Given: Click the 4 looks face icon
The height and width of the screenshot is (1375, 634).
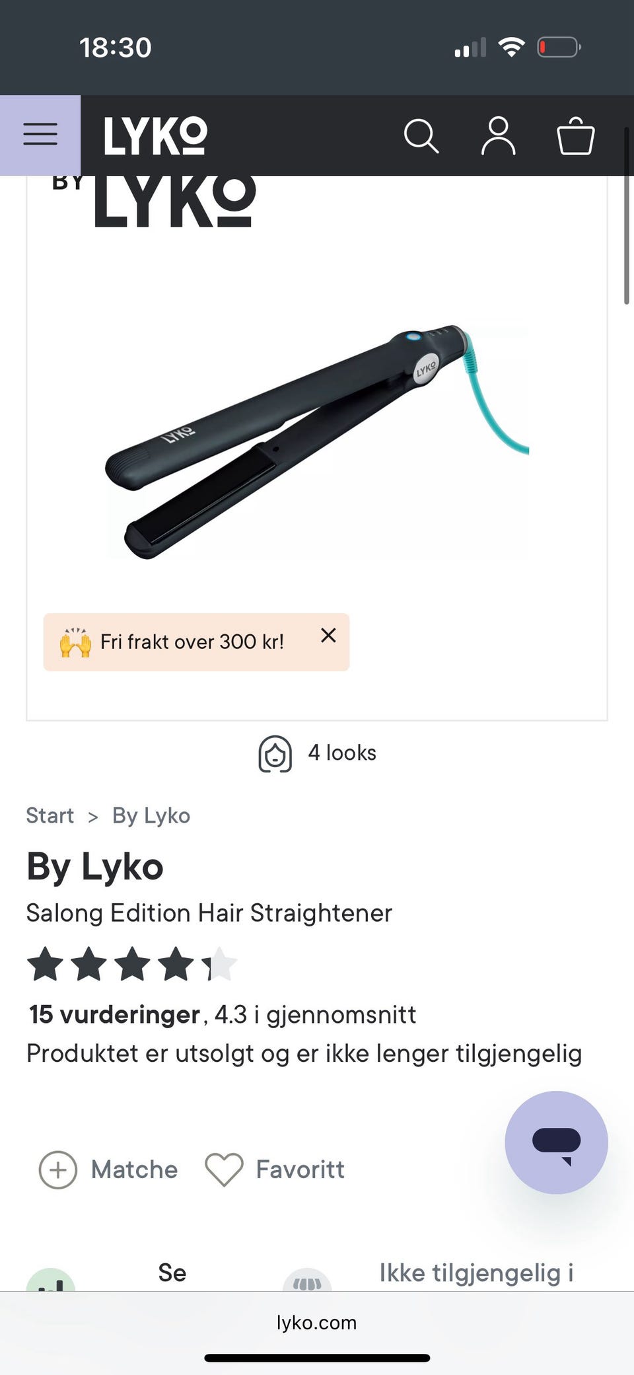Looking at the screenshot, I should coord(275,754).
